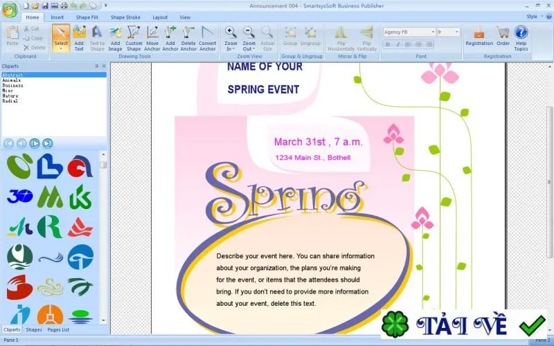
Task: Pin the Cliparts panel with auto-hide icon
Action: (97, 66)
